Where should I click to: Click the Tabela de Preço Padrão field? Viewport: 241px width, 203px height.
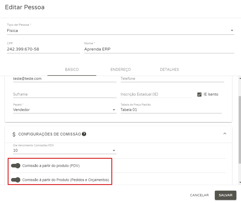[171, 110]
